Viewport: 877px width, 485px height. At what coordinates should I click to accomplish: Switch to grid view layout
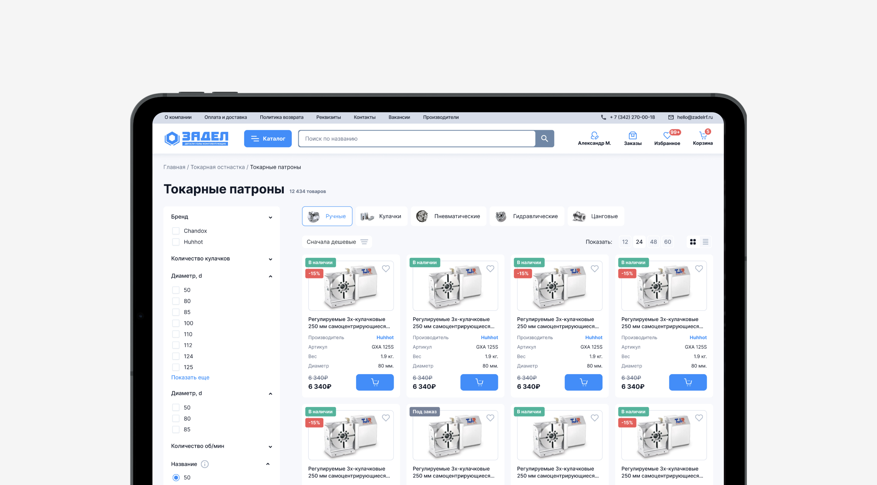coord(693,242)
